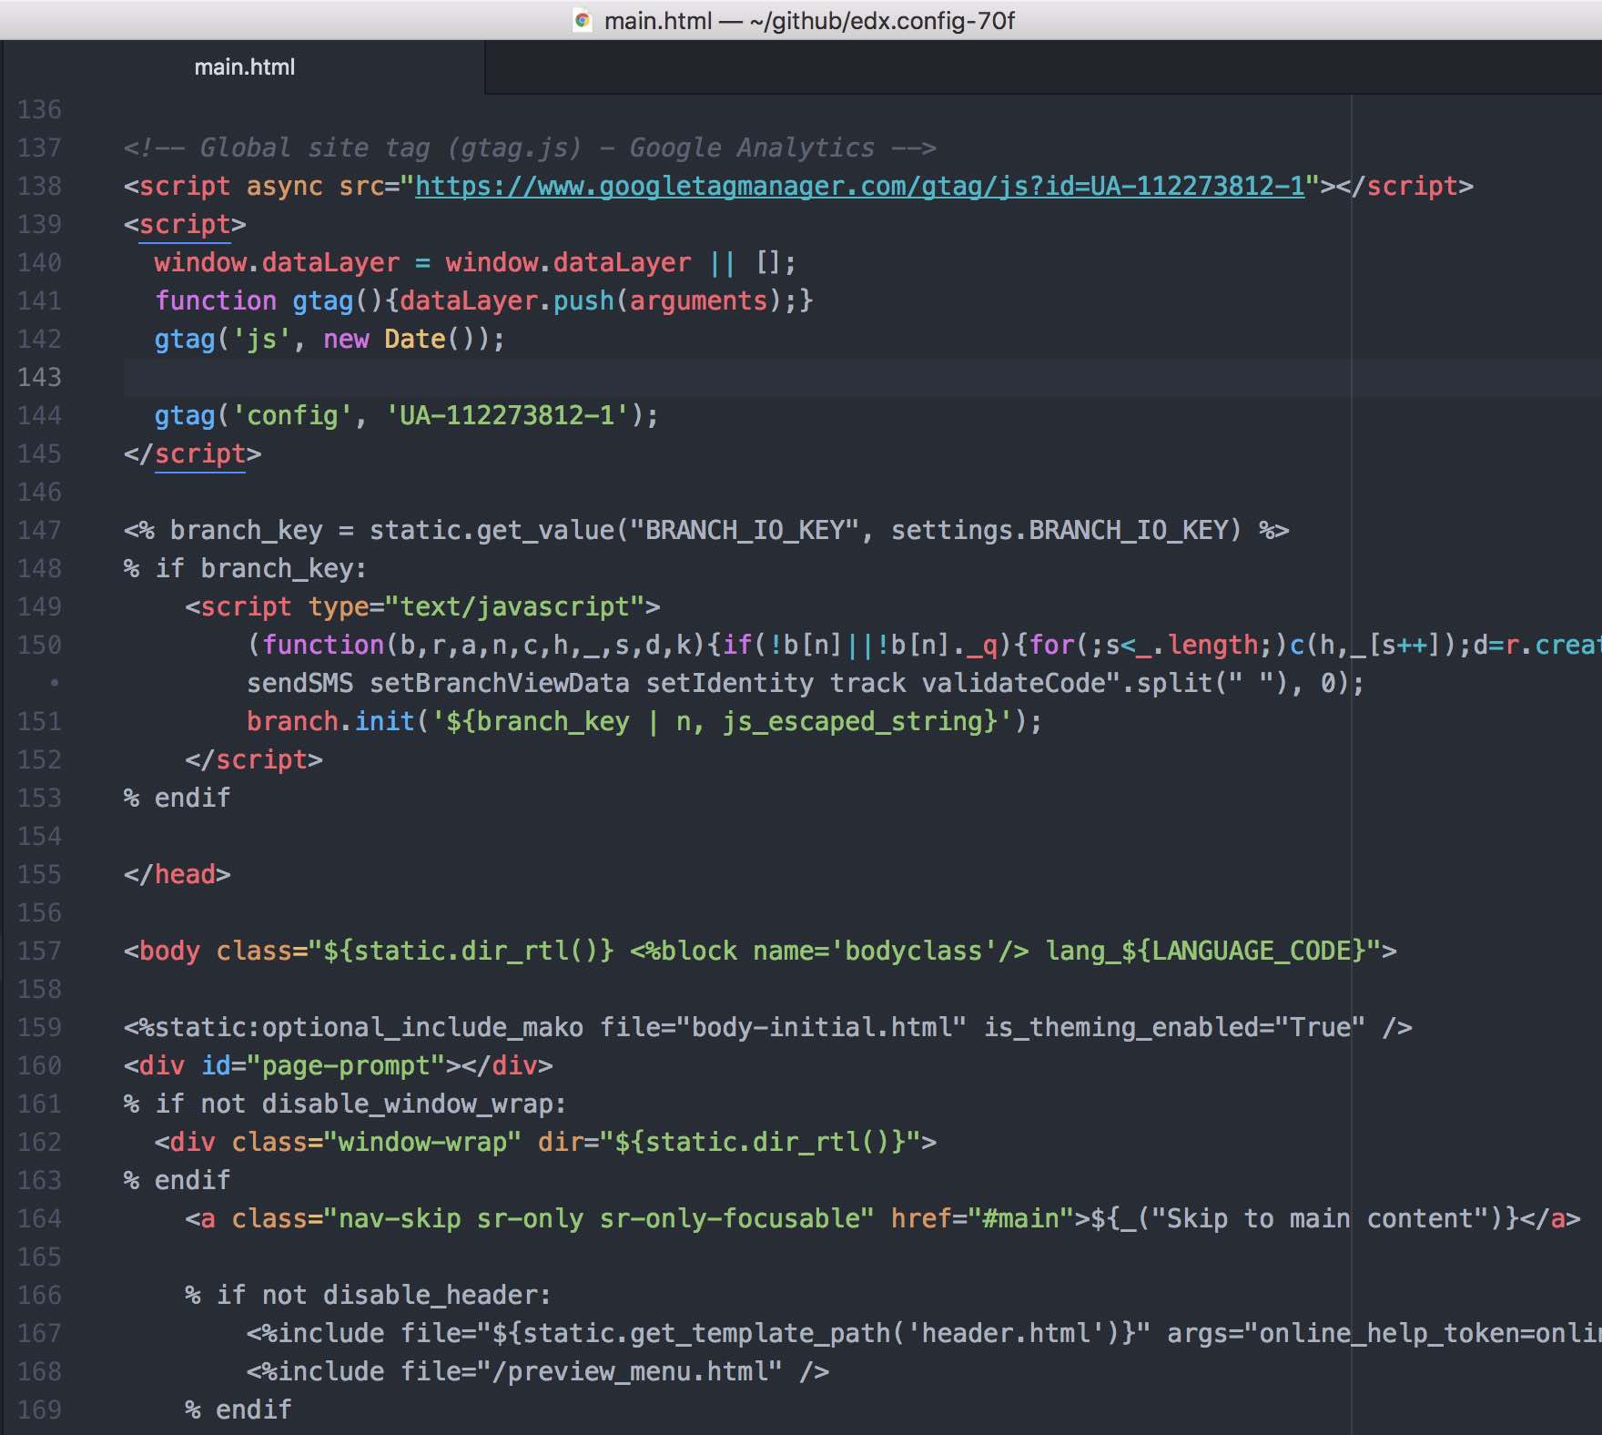Click the opening script tag on line 139
This screenshot has height=1435, width=1602.
pos(185,224)
